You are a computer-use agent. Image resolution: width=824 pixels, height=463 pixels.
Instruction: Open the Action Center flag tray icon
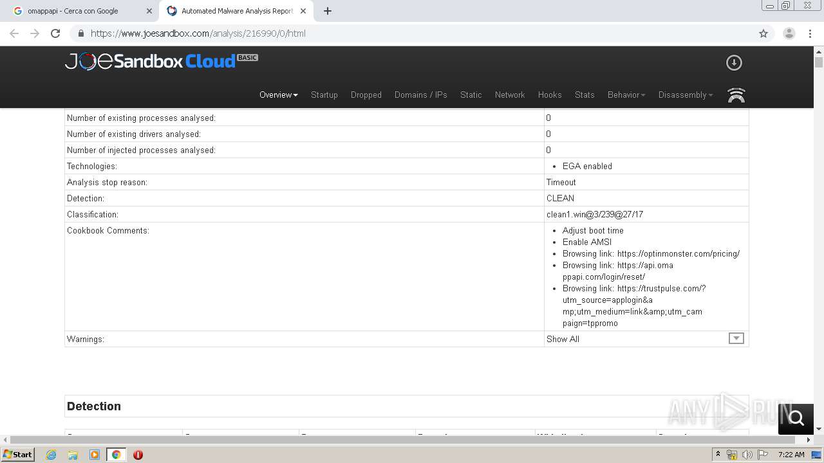point(763,455)
